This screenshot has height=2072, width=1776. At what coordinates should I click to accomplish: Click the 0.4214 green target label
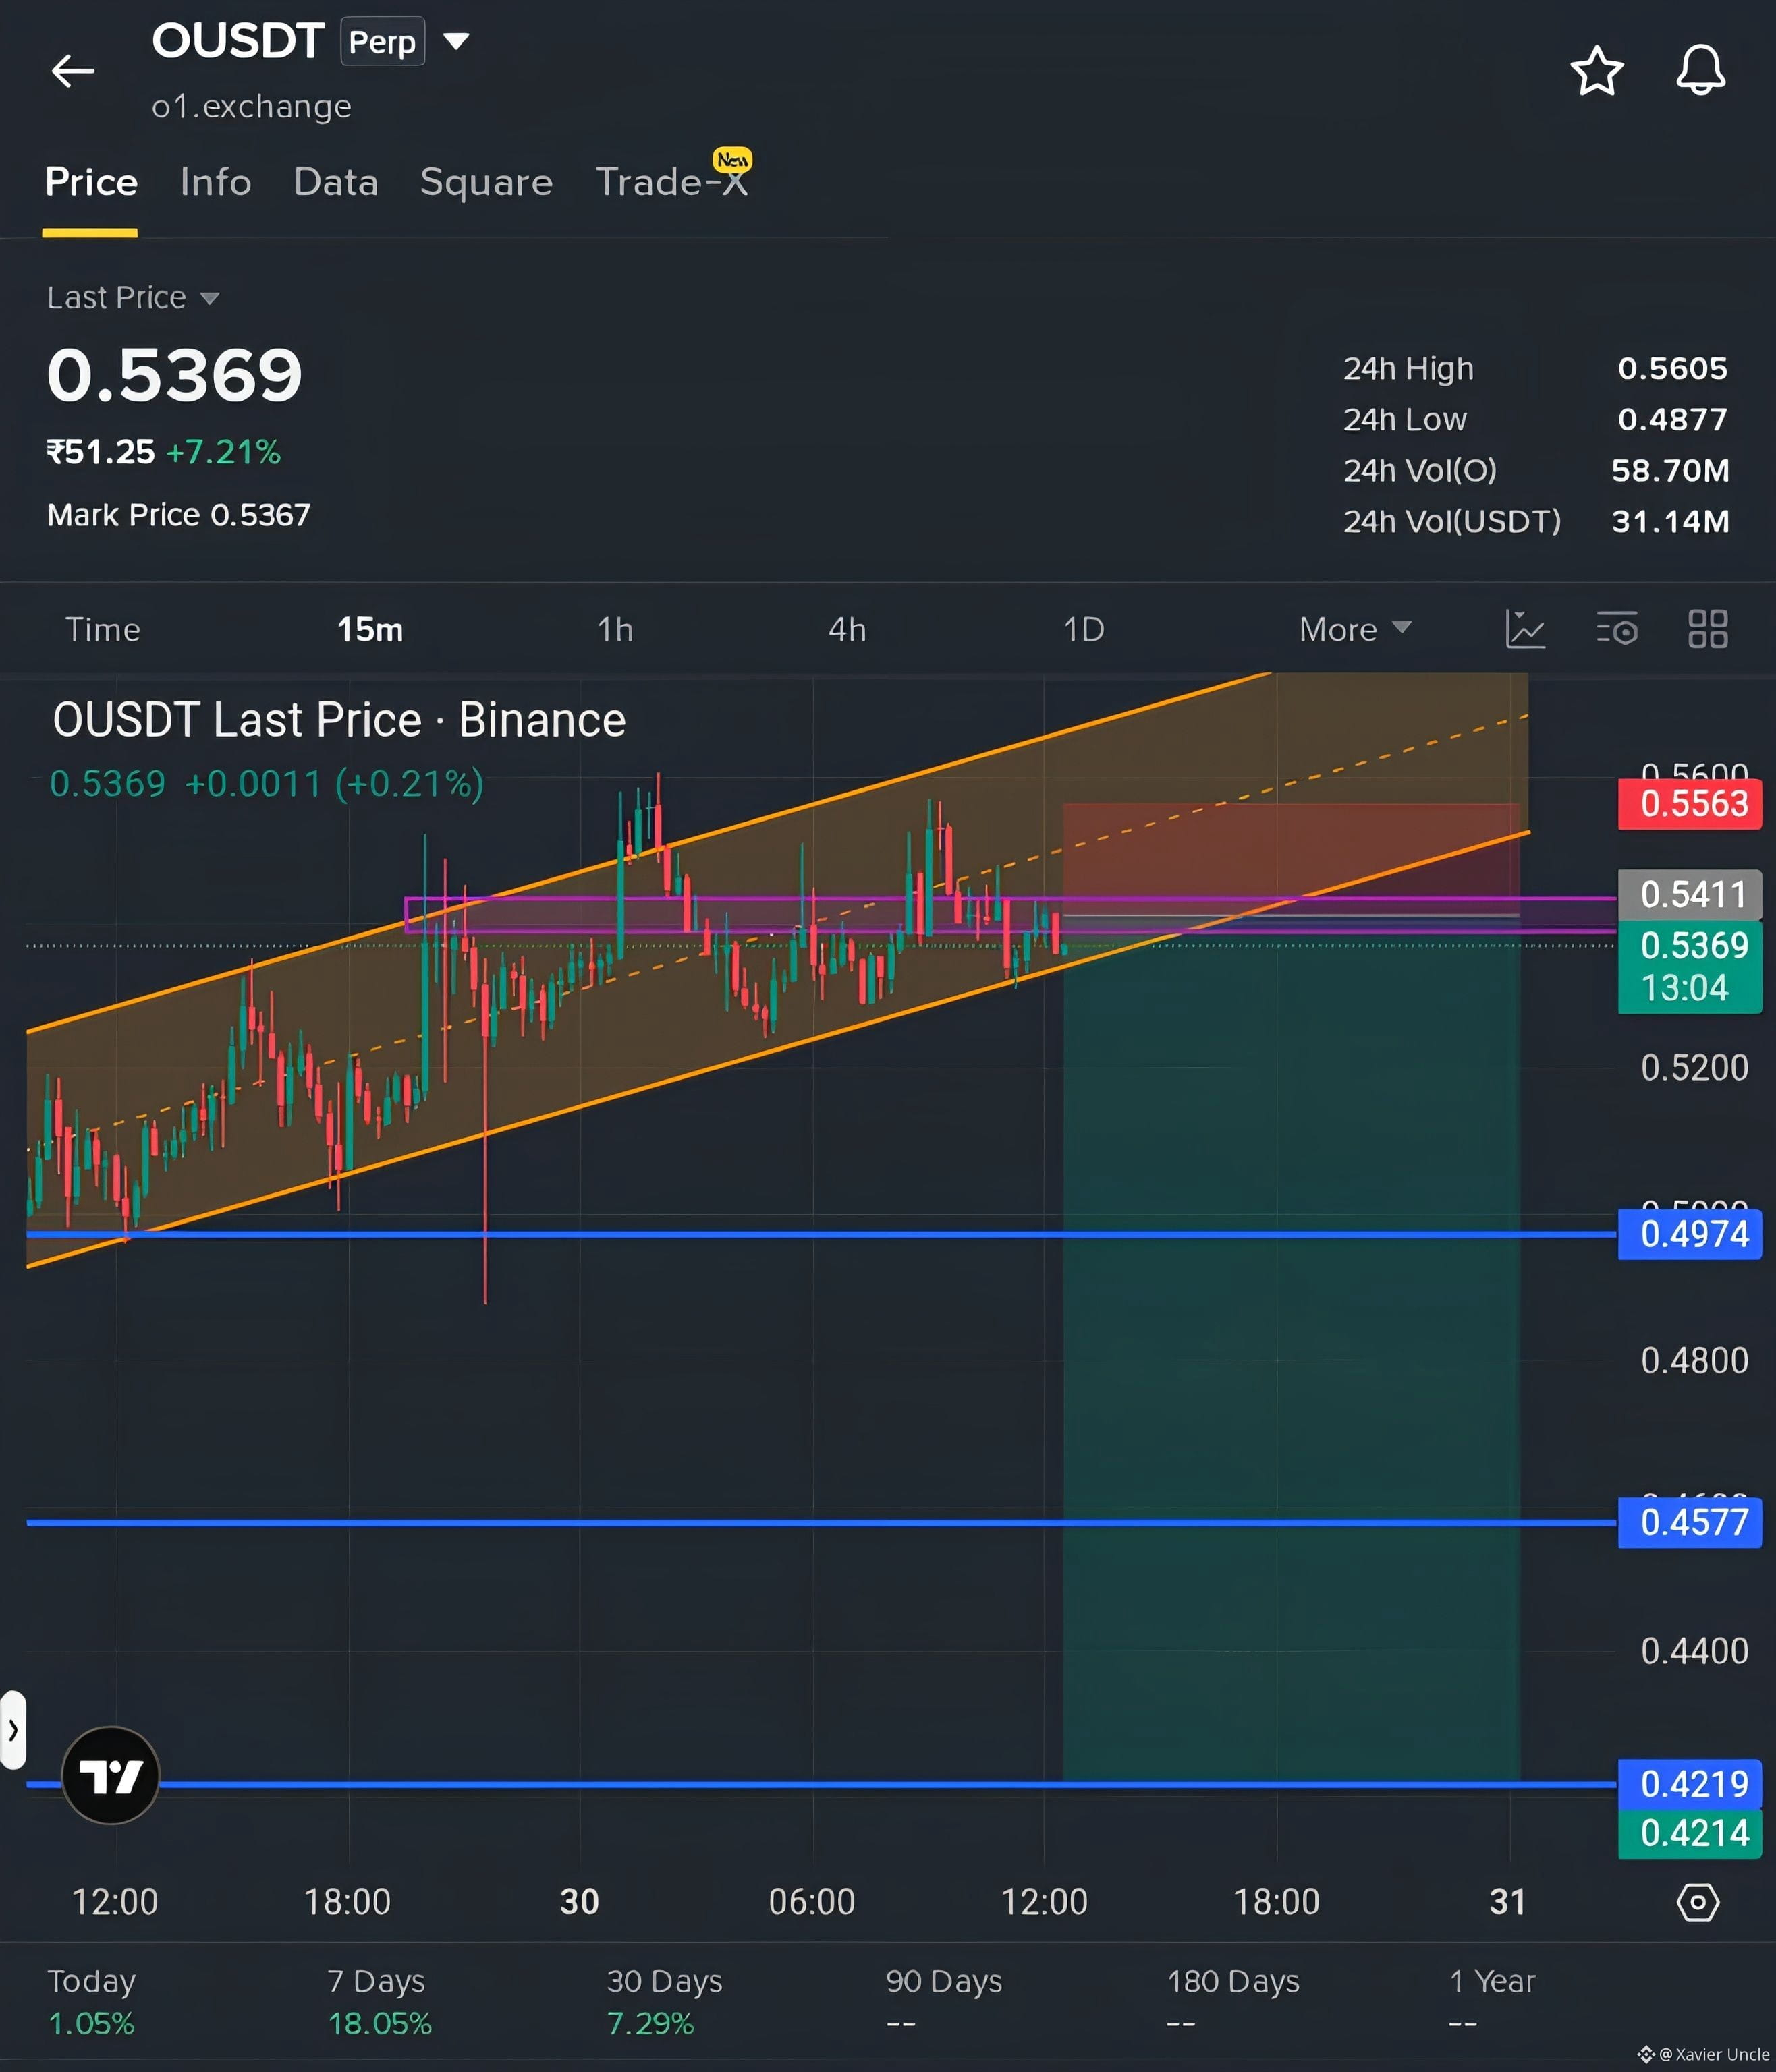click(x=1690, y=1833)
